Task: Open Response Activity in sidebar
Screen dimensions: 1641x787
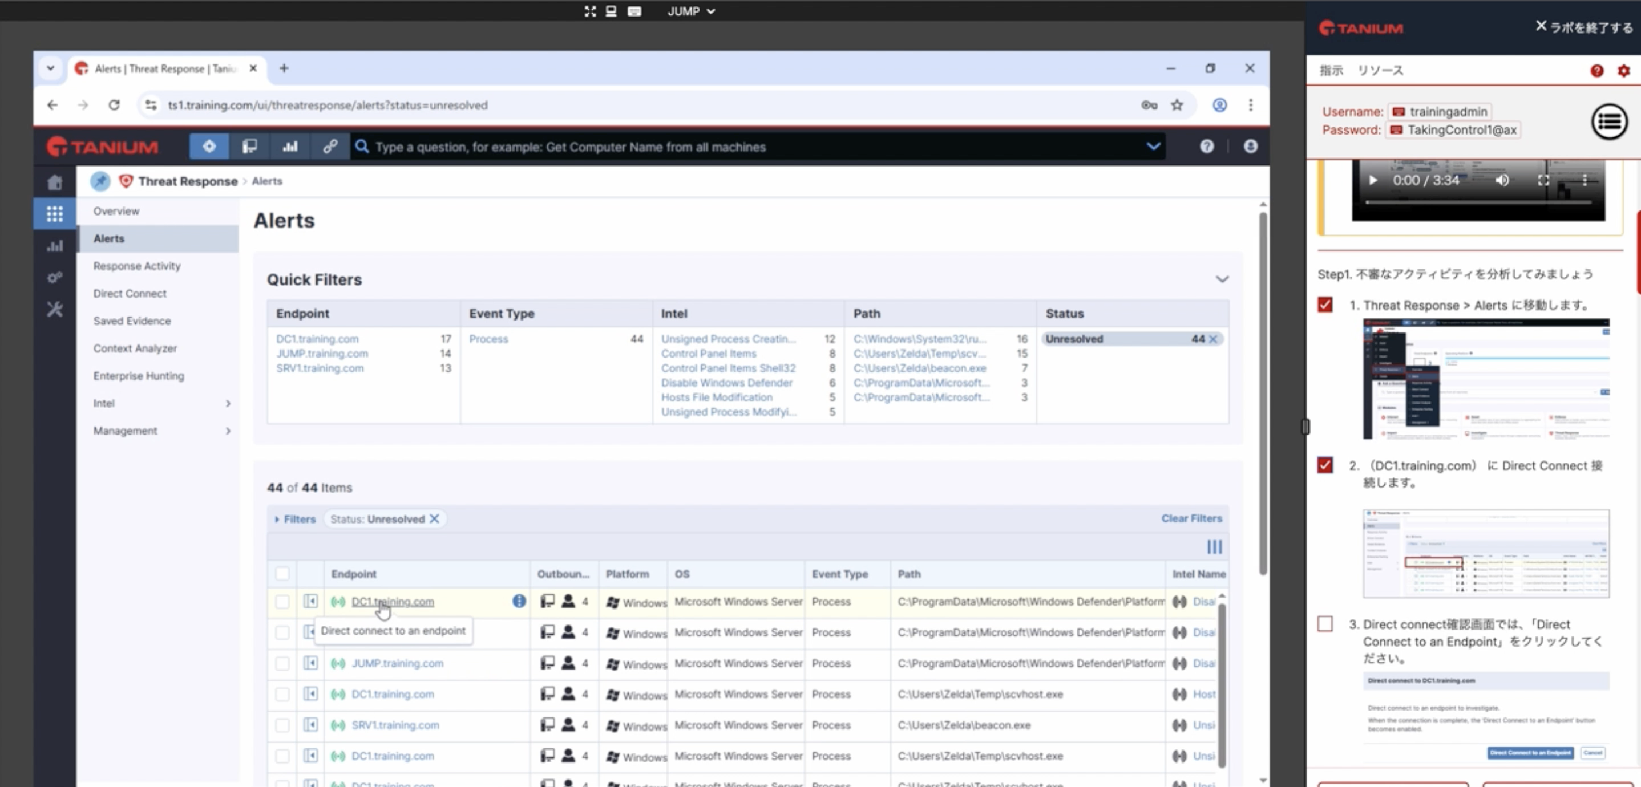Action: click(x=137, y=266)
